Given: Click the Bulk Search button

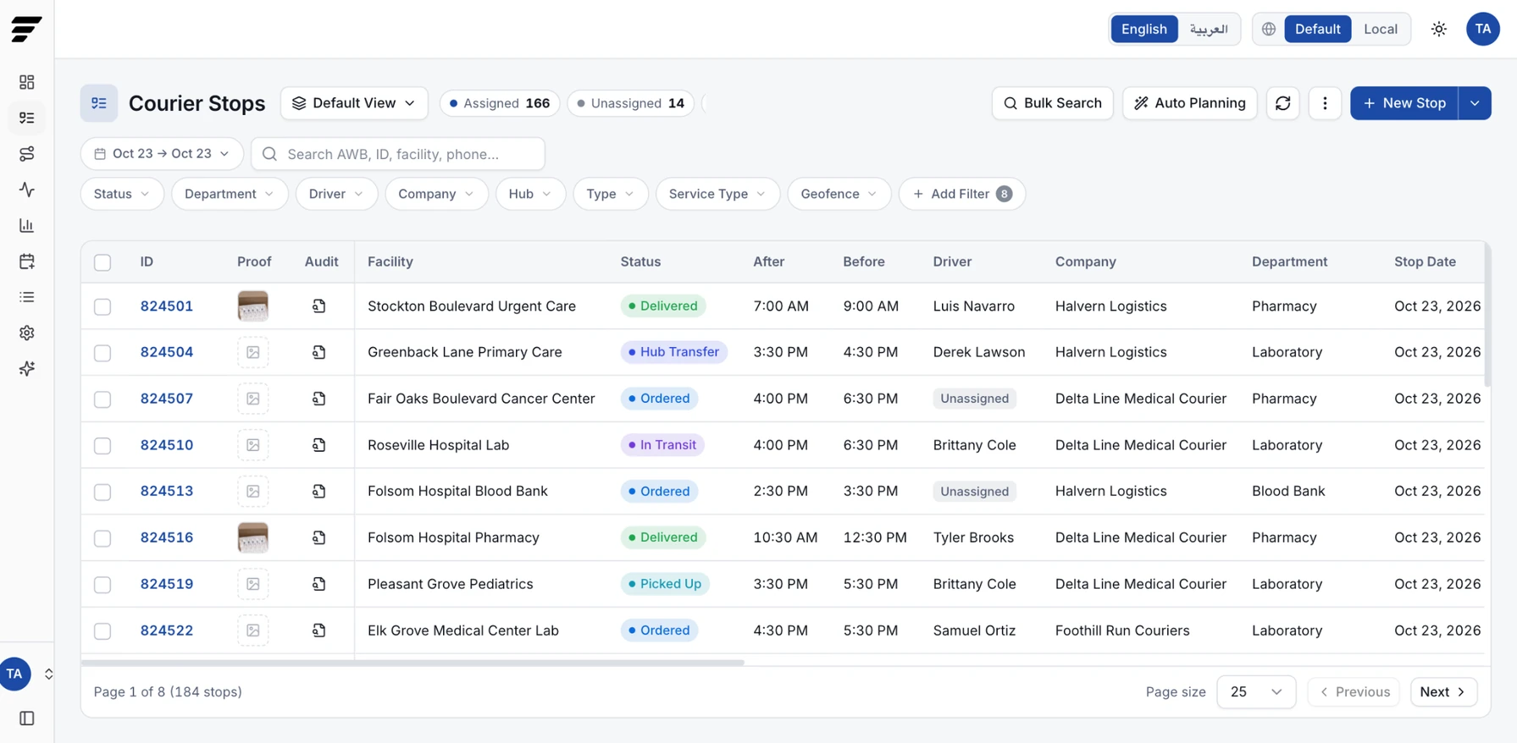Looking at the screenshot, I should (x=1052, y=103).
